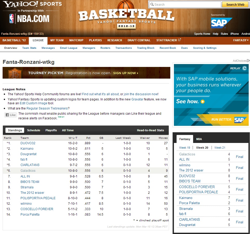Click the Yahoo! Sports logo
Screen dimensions: 250x234
[x=32, y=4]
